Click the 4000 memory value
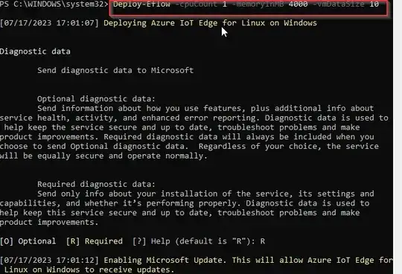Screen dimensions: 402x274 [298, 4]
